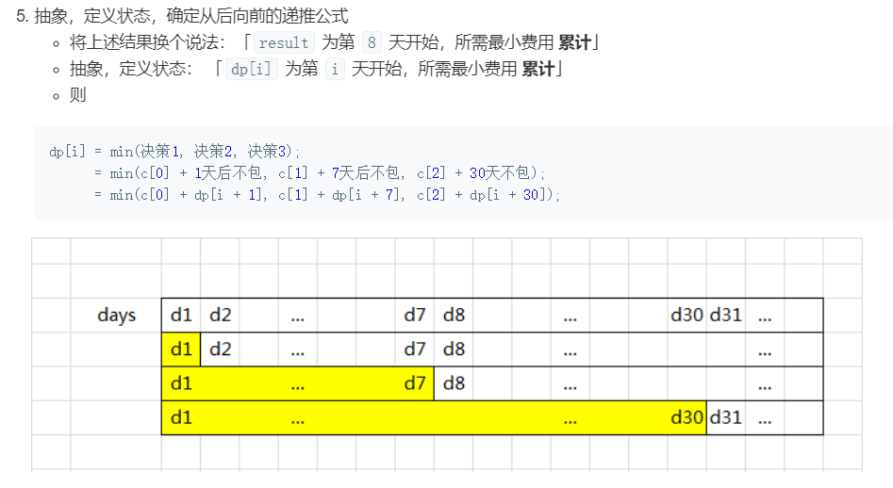Click '决策2' in the code block
Image resolution: width=893 pixels, height=488 pixels.
click(x=213, y=152)
